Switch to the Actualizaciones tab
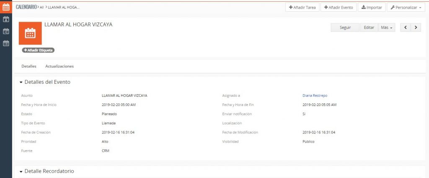This screenshot has height=178, width=429. click(x=59, y=66)
